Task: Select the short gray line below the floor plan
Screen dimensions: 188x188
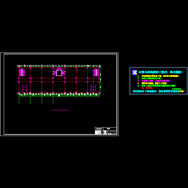Action: point(60,110)
